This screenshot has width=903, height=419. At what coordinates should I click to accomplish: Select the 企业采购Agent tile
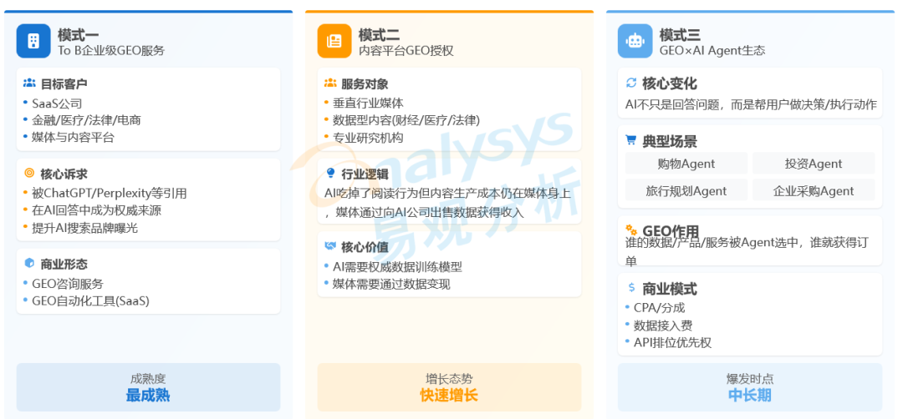pos(814,190)
